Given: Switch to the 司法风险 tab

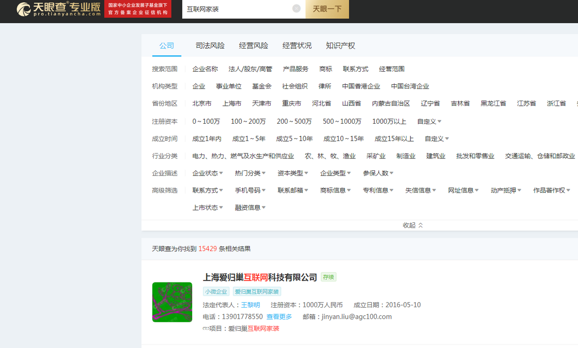Looking at the screenshot, I should (x=210, y=46).
